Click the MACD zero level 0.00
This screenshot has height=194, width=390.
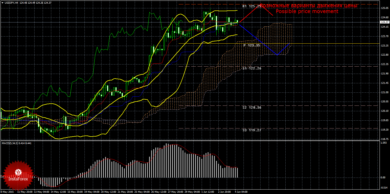[x=383, y=178]
